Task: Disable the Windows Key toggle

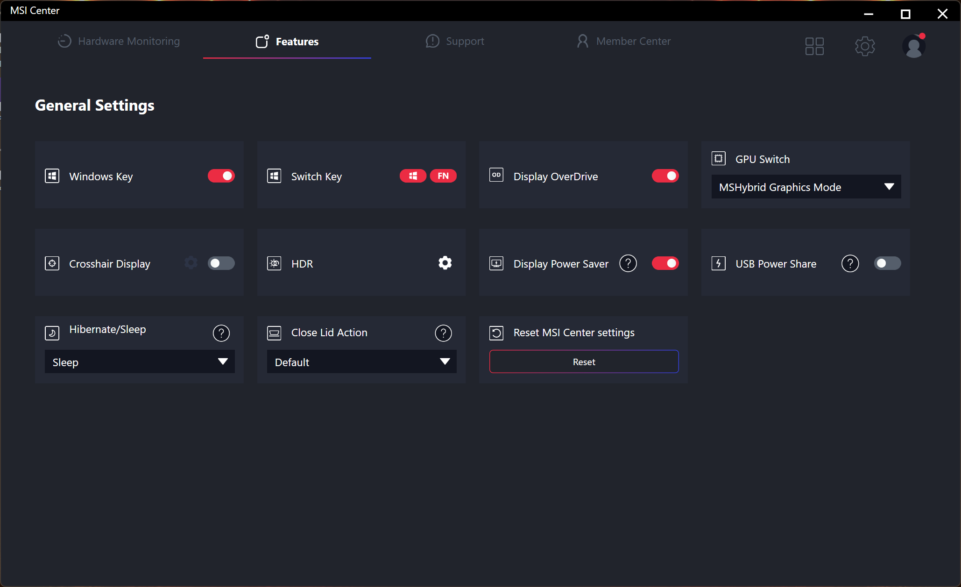Action: 221,176
